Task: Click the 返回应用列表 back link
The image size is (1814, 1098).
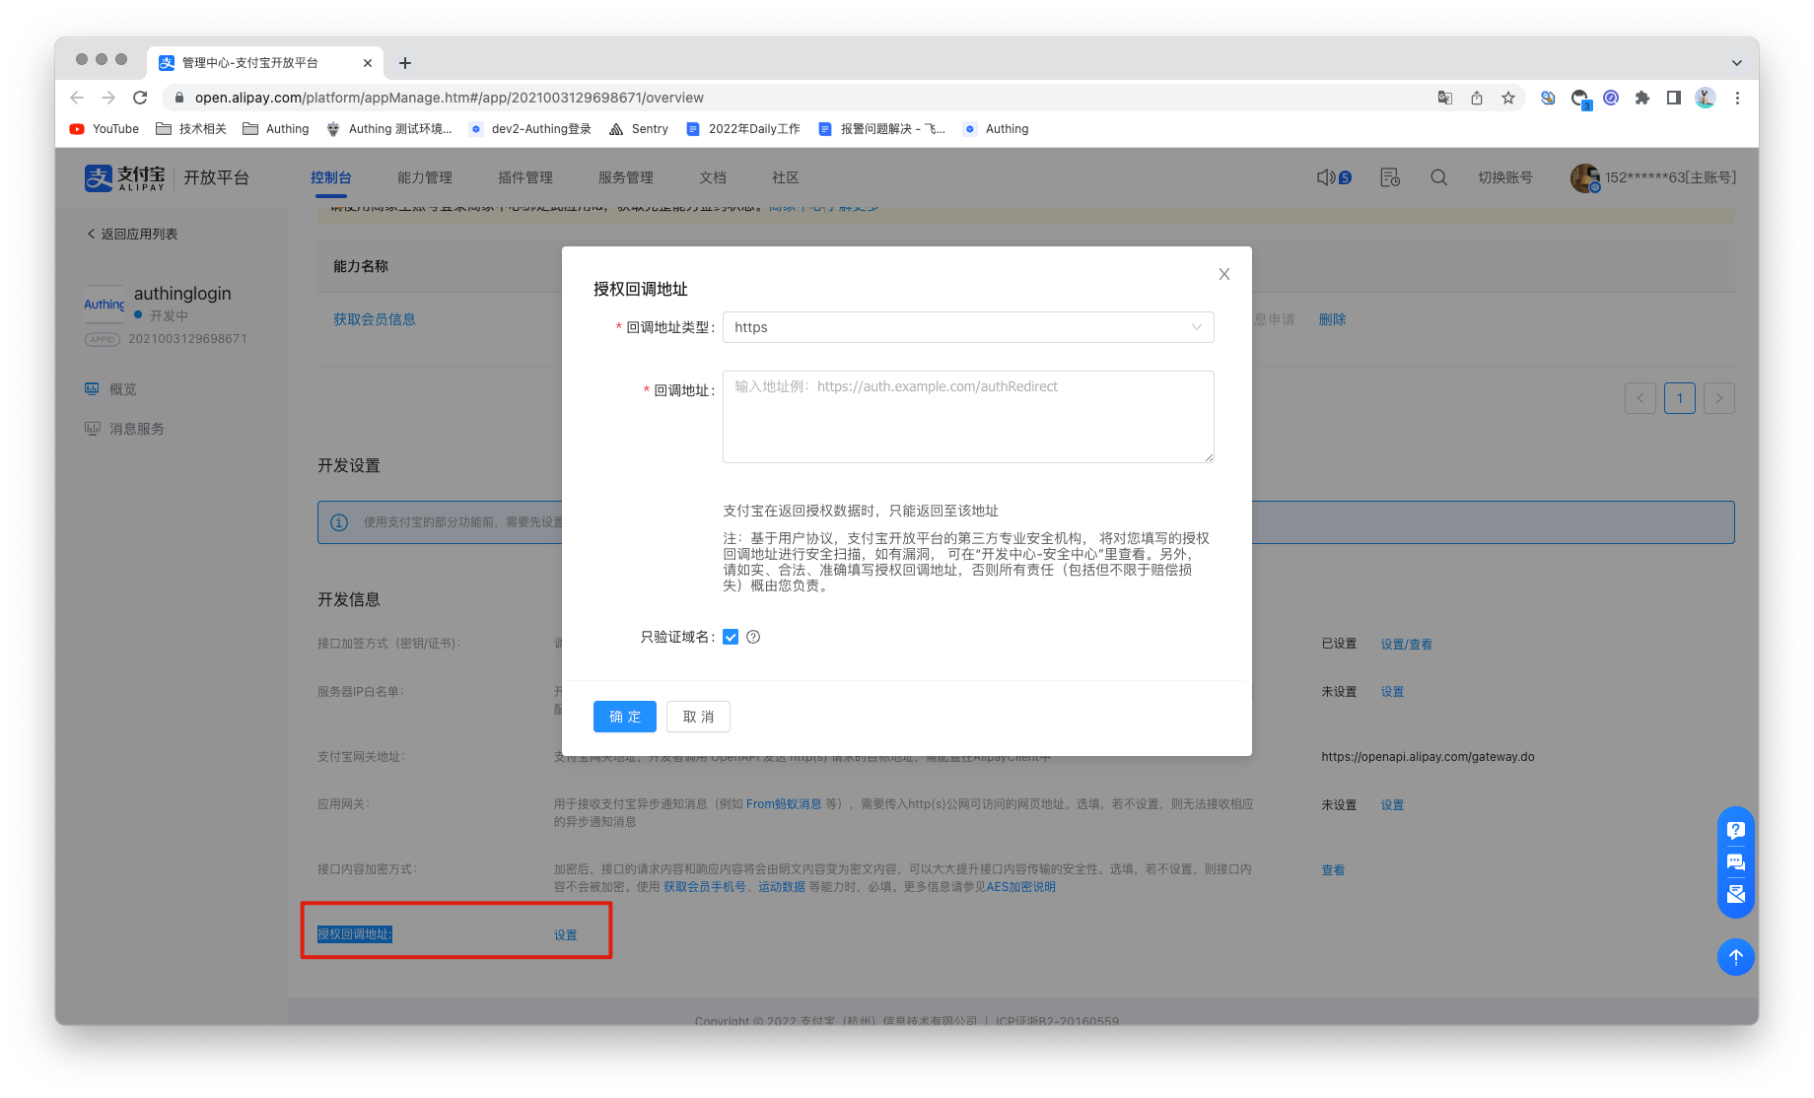Action: 132,234
